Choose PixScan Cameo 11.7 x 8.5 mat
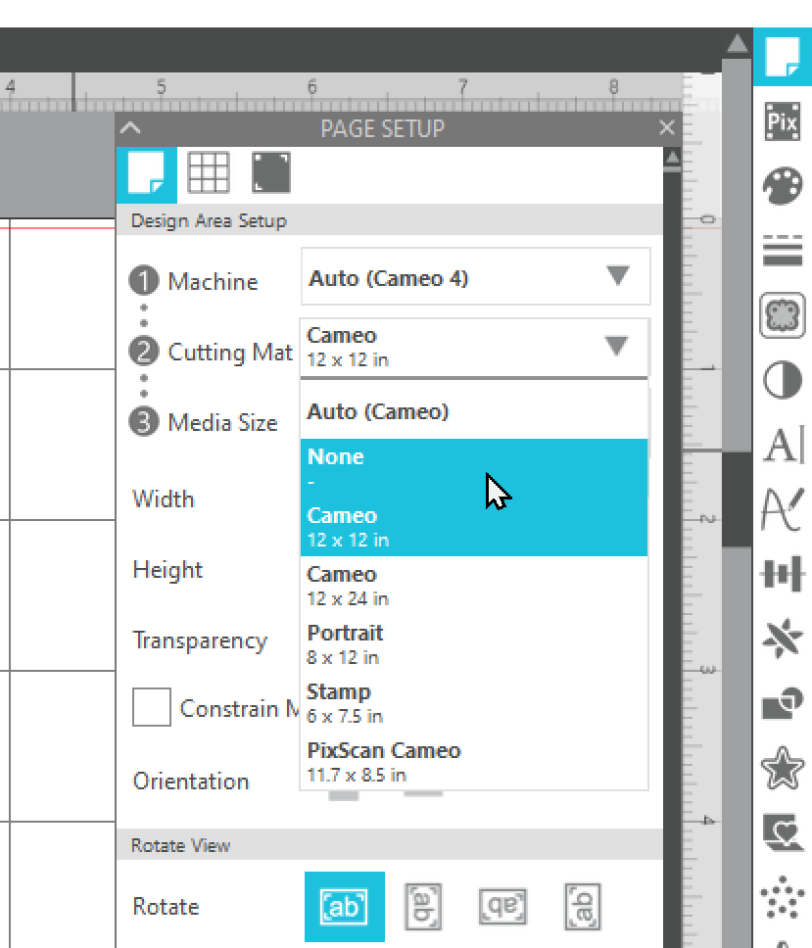The image size is (812, 948). [474, 761]
